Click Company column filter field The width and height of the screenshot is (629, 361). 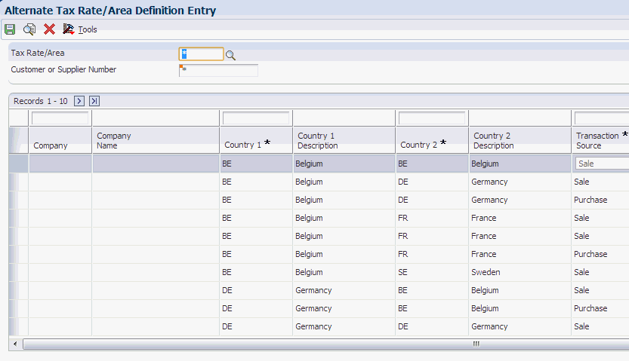coord(60,118)
